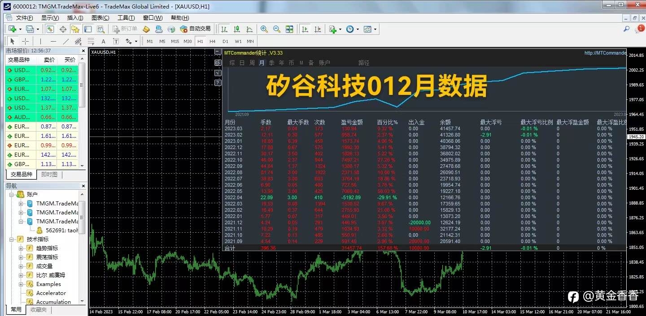Viewport: 646px width, 316px height.
Task: Click the ? help button on MTCommander panel
Action: [x=218, y=82]
